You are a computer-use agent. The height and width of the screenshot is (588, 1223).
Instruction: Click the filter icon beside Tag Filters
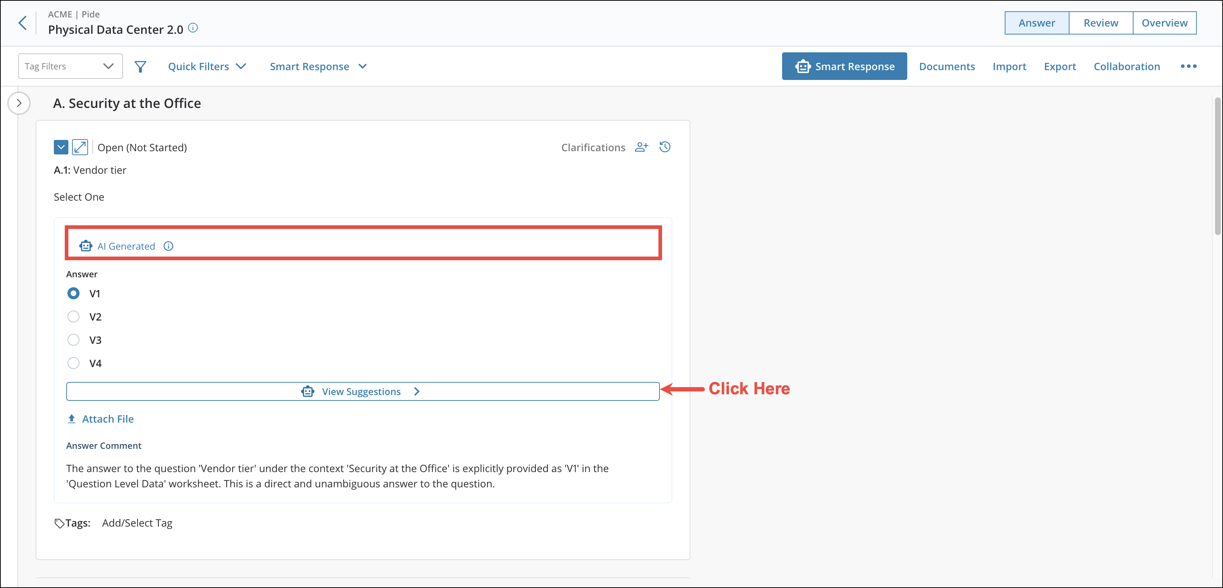[140, 66]
